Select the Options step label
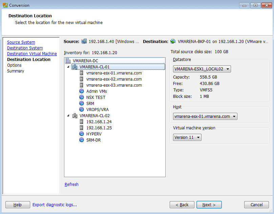 (14, 65)
